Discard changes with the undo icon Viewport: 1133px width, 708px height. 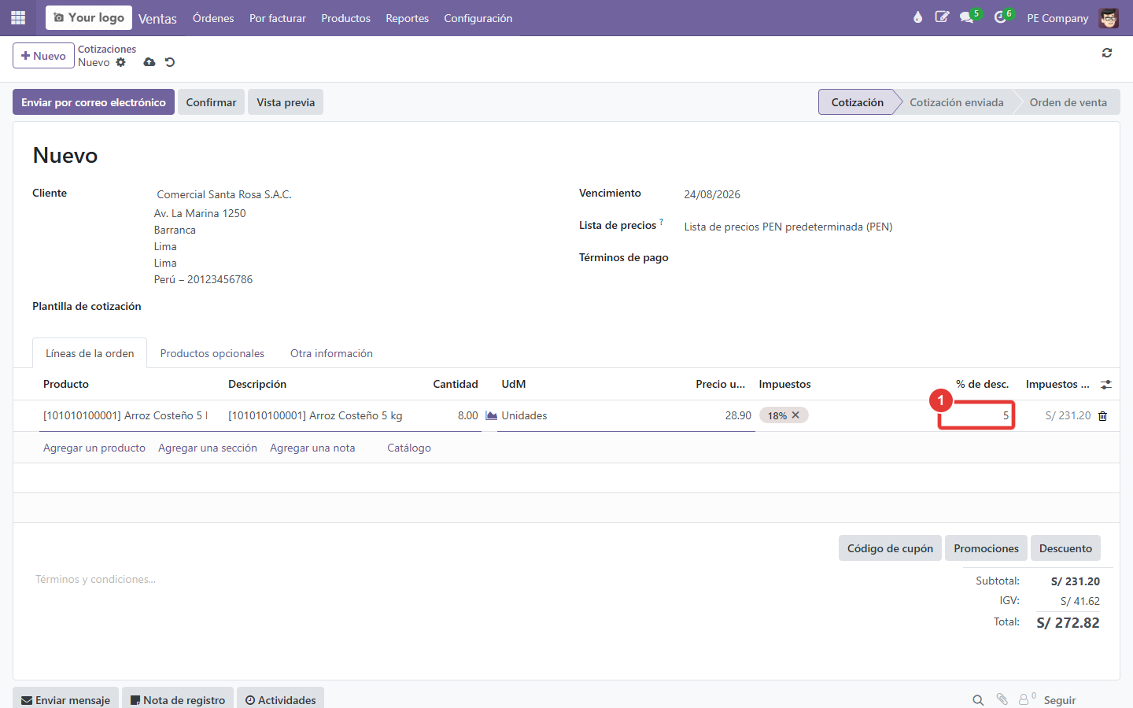click(x=170, y=62)
